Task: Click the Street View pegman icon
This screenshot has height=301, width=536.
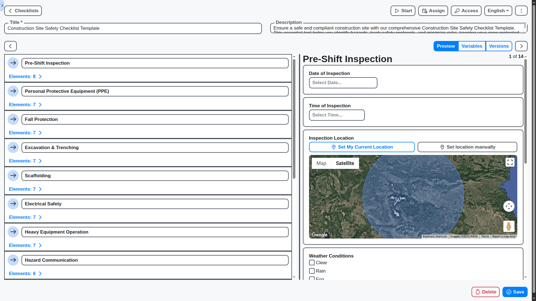Action: click(509, 226)
